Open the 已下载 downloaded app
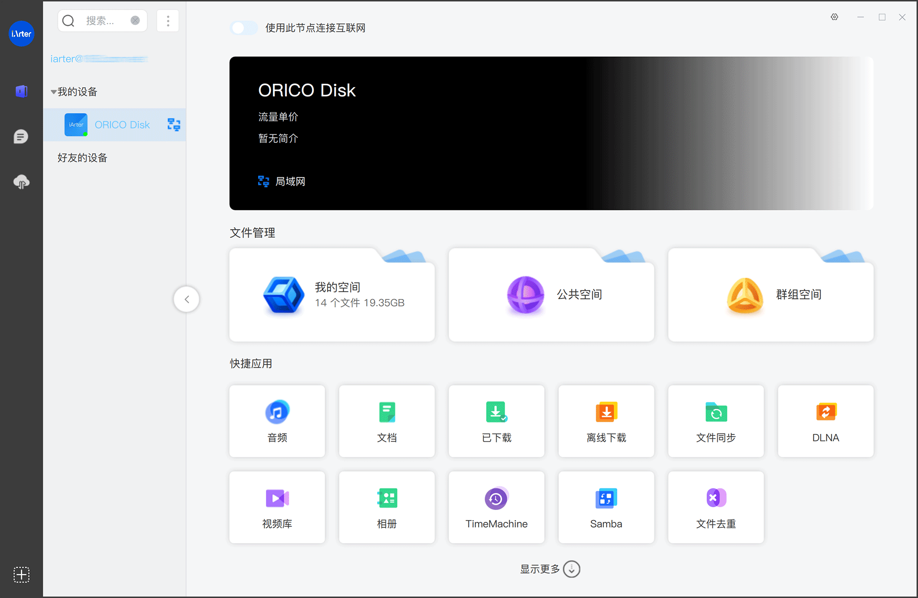 tap(497, 421)
